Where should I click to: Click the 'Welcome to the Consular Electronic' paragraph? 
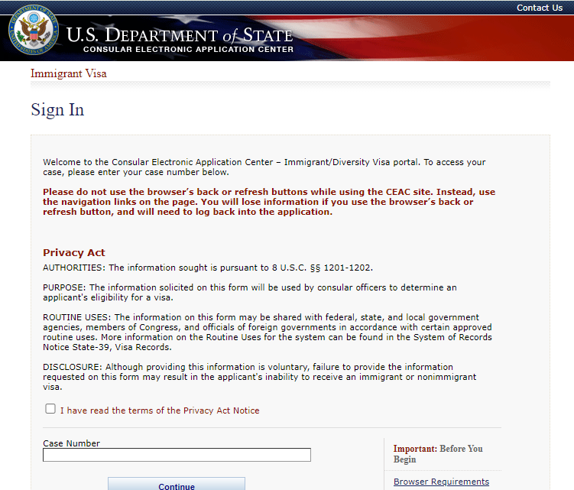[264, 167]
